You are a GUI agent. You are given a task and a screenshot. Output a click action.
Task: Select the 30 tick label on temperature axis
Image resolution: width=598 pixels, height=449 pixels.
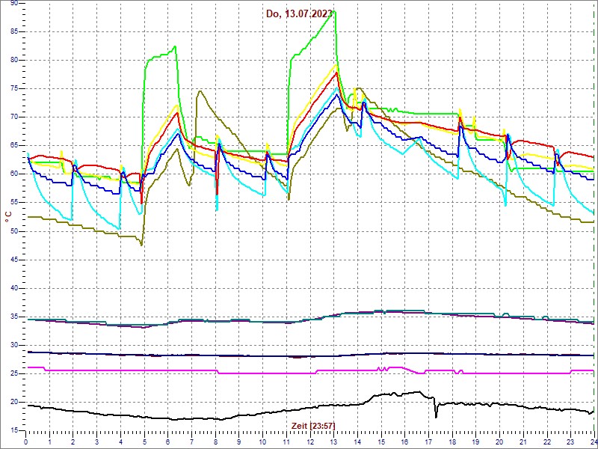click(13, 345)
